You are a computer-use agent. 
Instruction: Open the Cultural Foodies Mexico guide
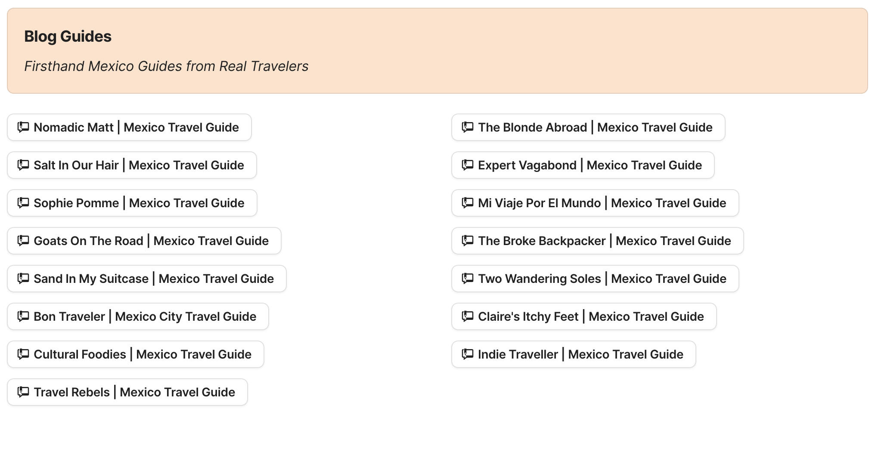coord(135,354)
